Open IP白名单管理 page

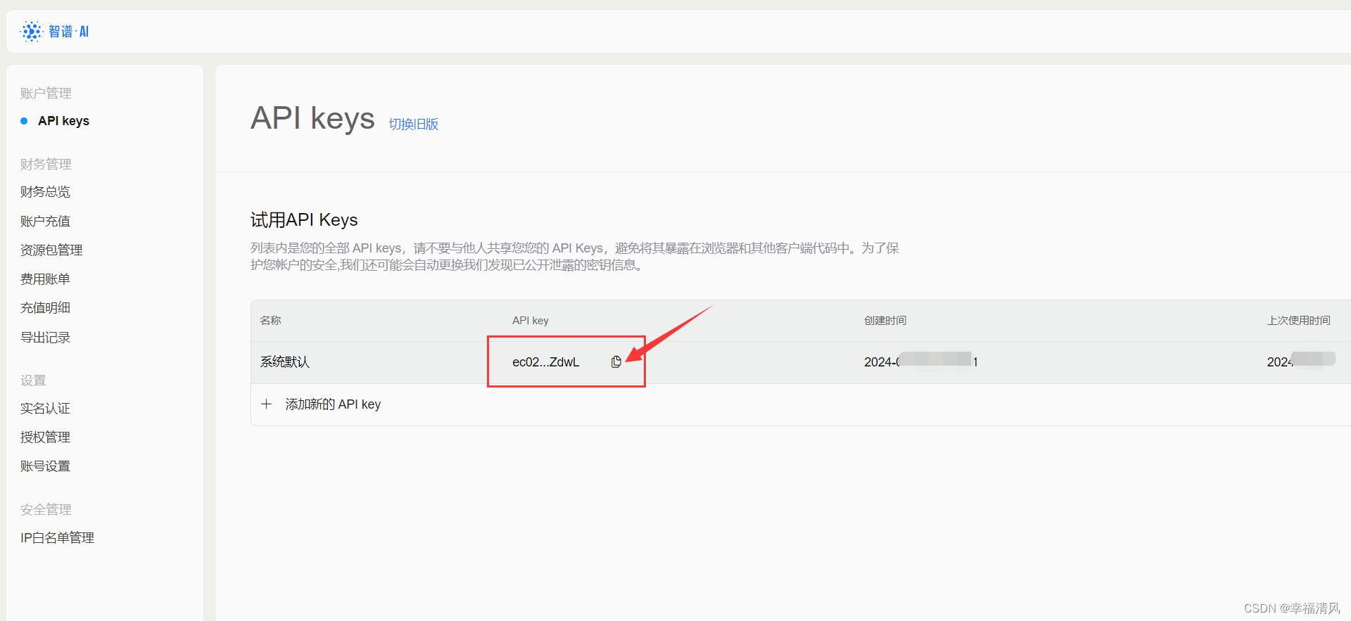click(57, 538)
